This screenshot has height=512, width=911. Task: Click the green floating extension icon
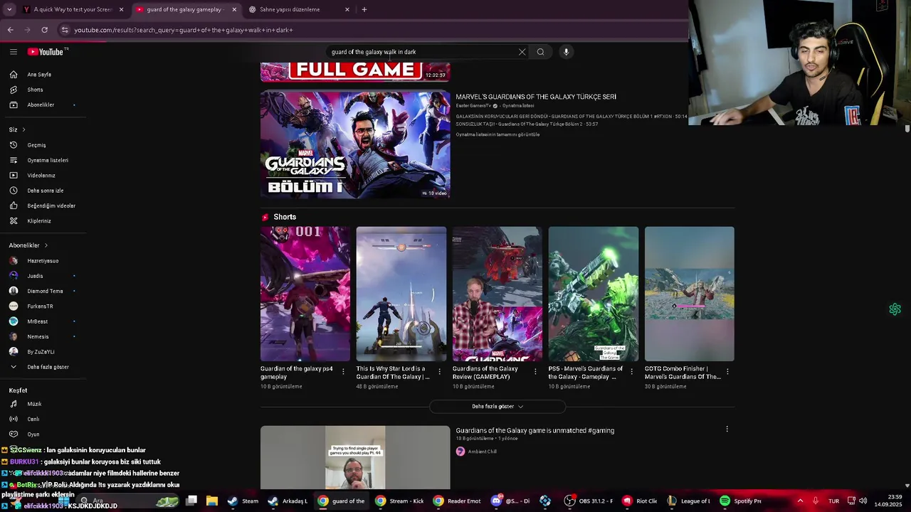[x=895, y=309]
